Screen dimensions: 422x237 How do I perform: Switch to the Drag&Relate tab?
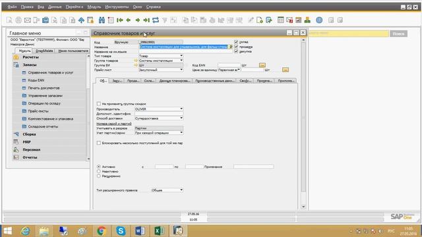point(44,51)
